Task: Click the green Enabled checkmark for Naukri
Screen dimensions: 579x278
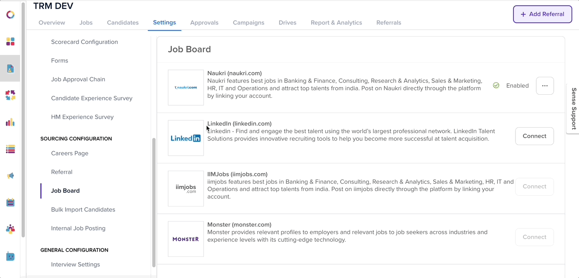Action: click(496, 85)
